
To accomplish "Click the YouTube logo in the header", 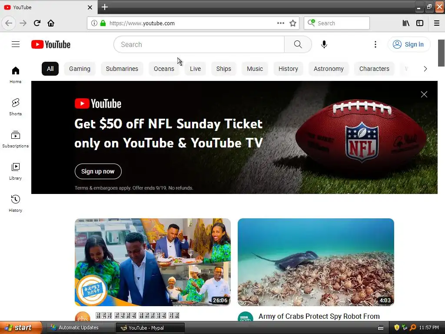I will pyautogui.click(x=51, y=44).
